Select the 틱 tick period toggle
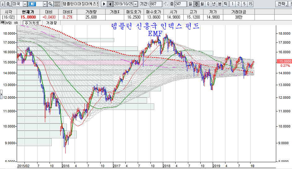Screen dimensions: 292x169 225,4
